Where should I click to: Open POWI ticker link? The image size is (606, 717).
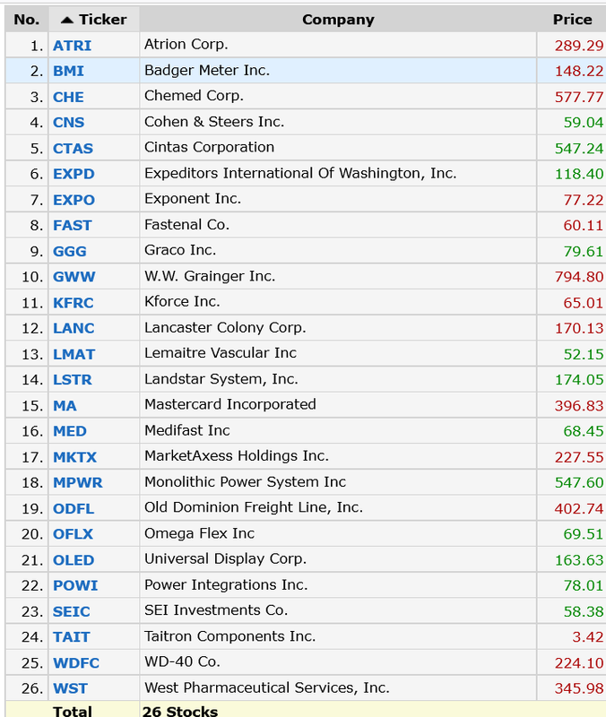[x=75, y=586]
